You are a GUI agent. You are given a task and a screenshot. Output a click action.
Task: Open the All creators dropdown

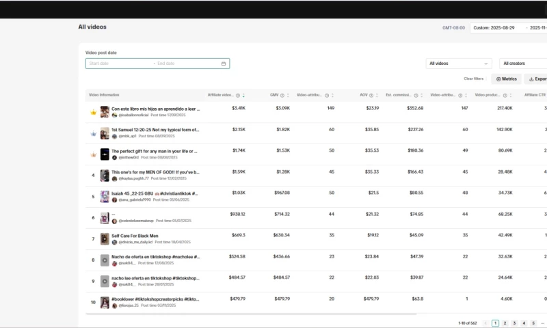coord(523,64)
